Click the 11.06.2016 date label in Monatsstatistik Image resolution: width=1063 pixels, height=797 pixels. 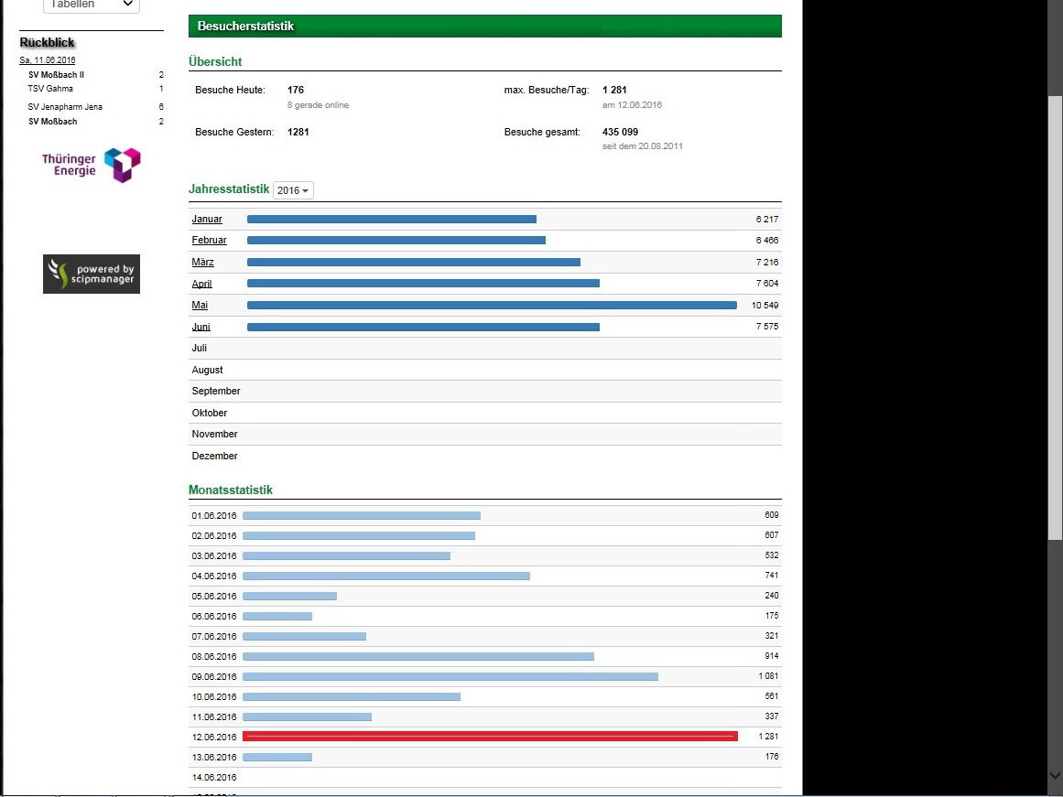214,717
